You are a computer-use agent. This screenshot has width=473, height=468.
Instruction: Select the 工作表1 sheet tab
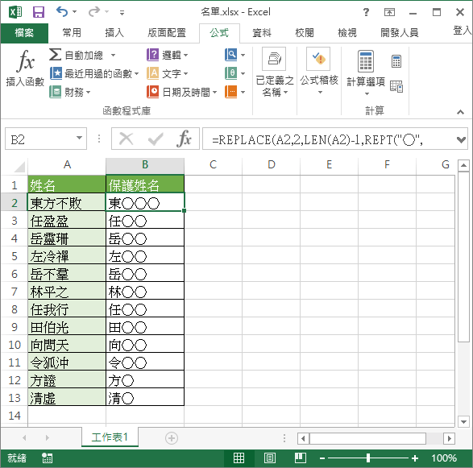click(x=110, y=437)
